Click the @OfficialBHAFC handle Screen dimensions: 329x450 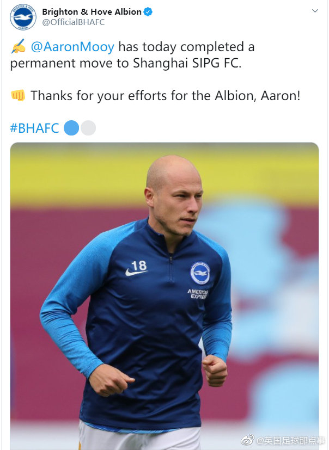coord(73,22)
